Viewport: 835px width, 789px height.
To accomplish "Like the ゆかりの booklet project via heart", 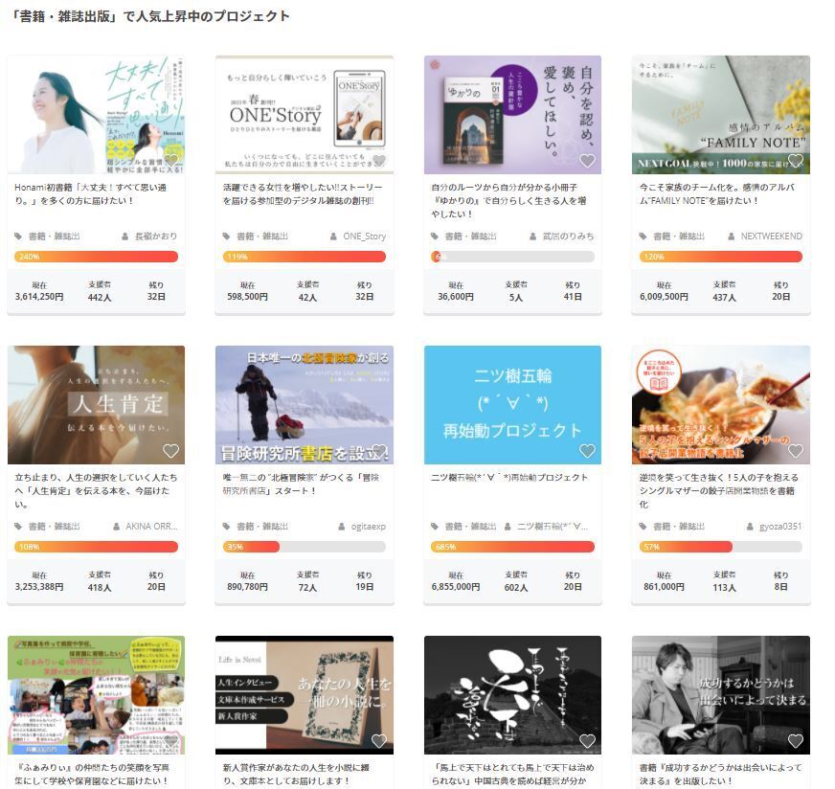I will 587,161.
